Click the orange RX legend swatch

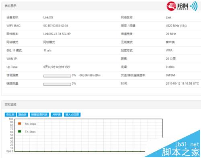20,124
